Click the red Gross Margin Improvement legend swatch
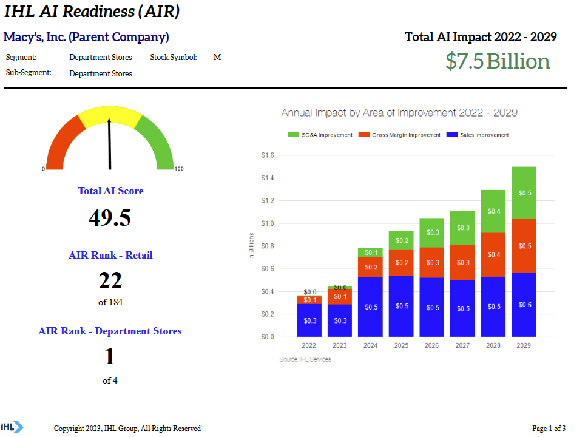Viewport: 588px width, 437px height. pyautogui.click(x=363, y=135)
